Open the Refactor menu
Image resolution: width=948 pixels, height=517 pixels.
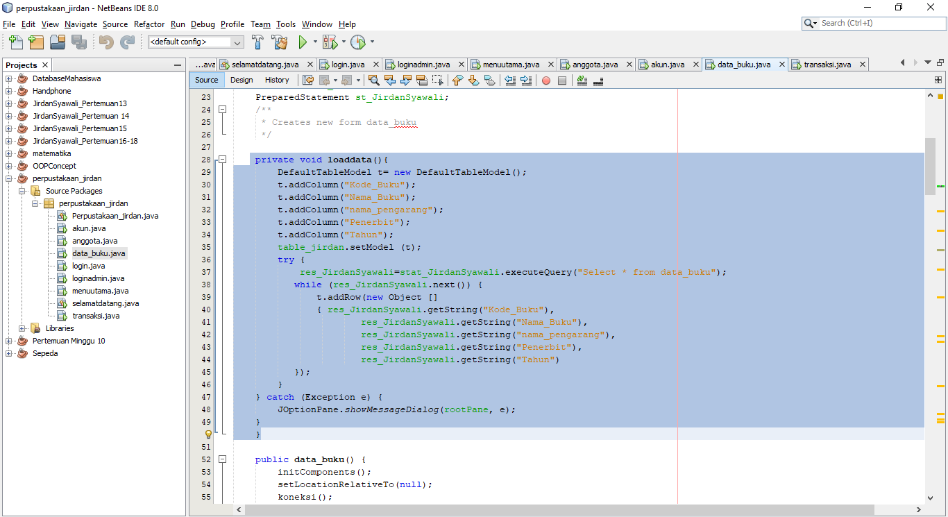pos(149,24)
